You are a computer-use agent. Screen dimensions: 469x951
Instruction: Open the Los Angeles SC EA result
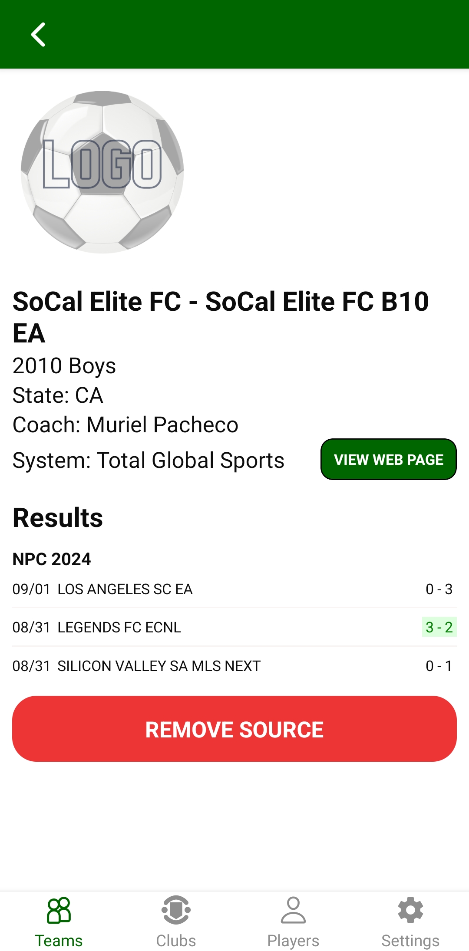(x=125, y=589)
